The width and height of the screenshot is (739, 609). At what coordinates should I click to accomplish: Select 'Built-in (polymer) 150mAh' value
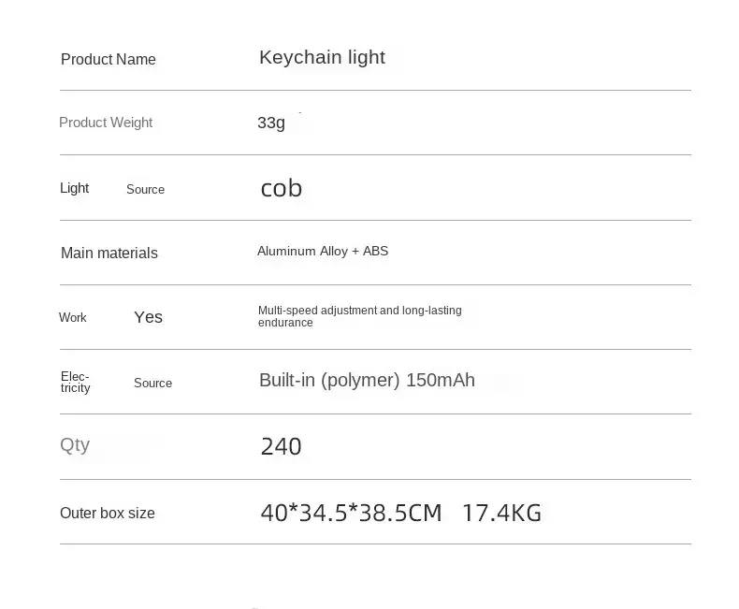coord(367,380)
